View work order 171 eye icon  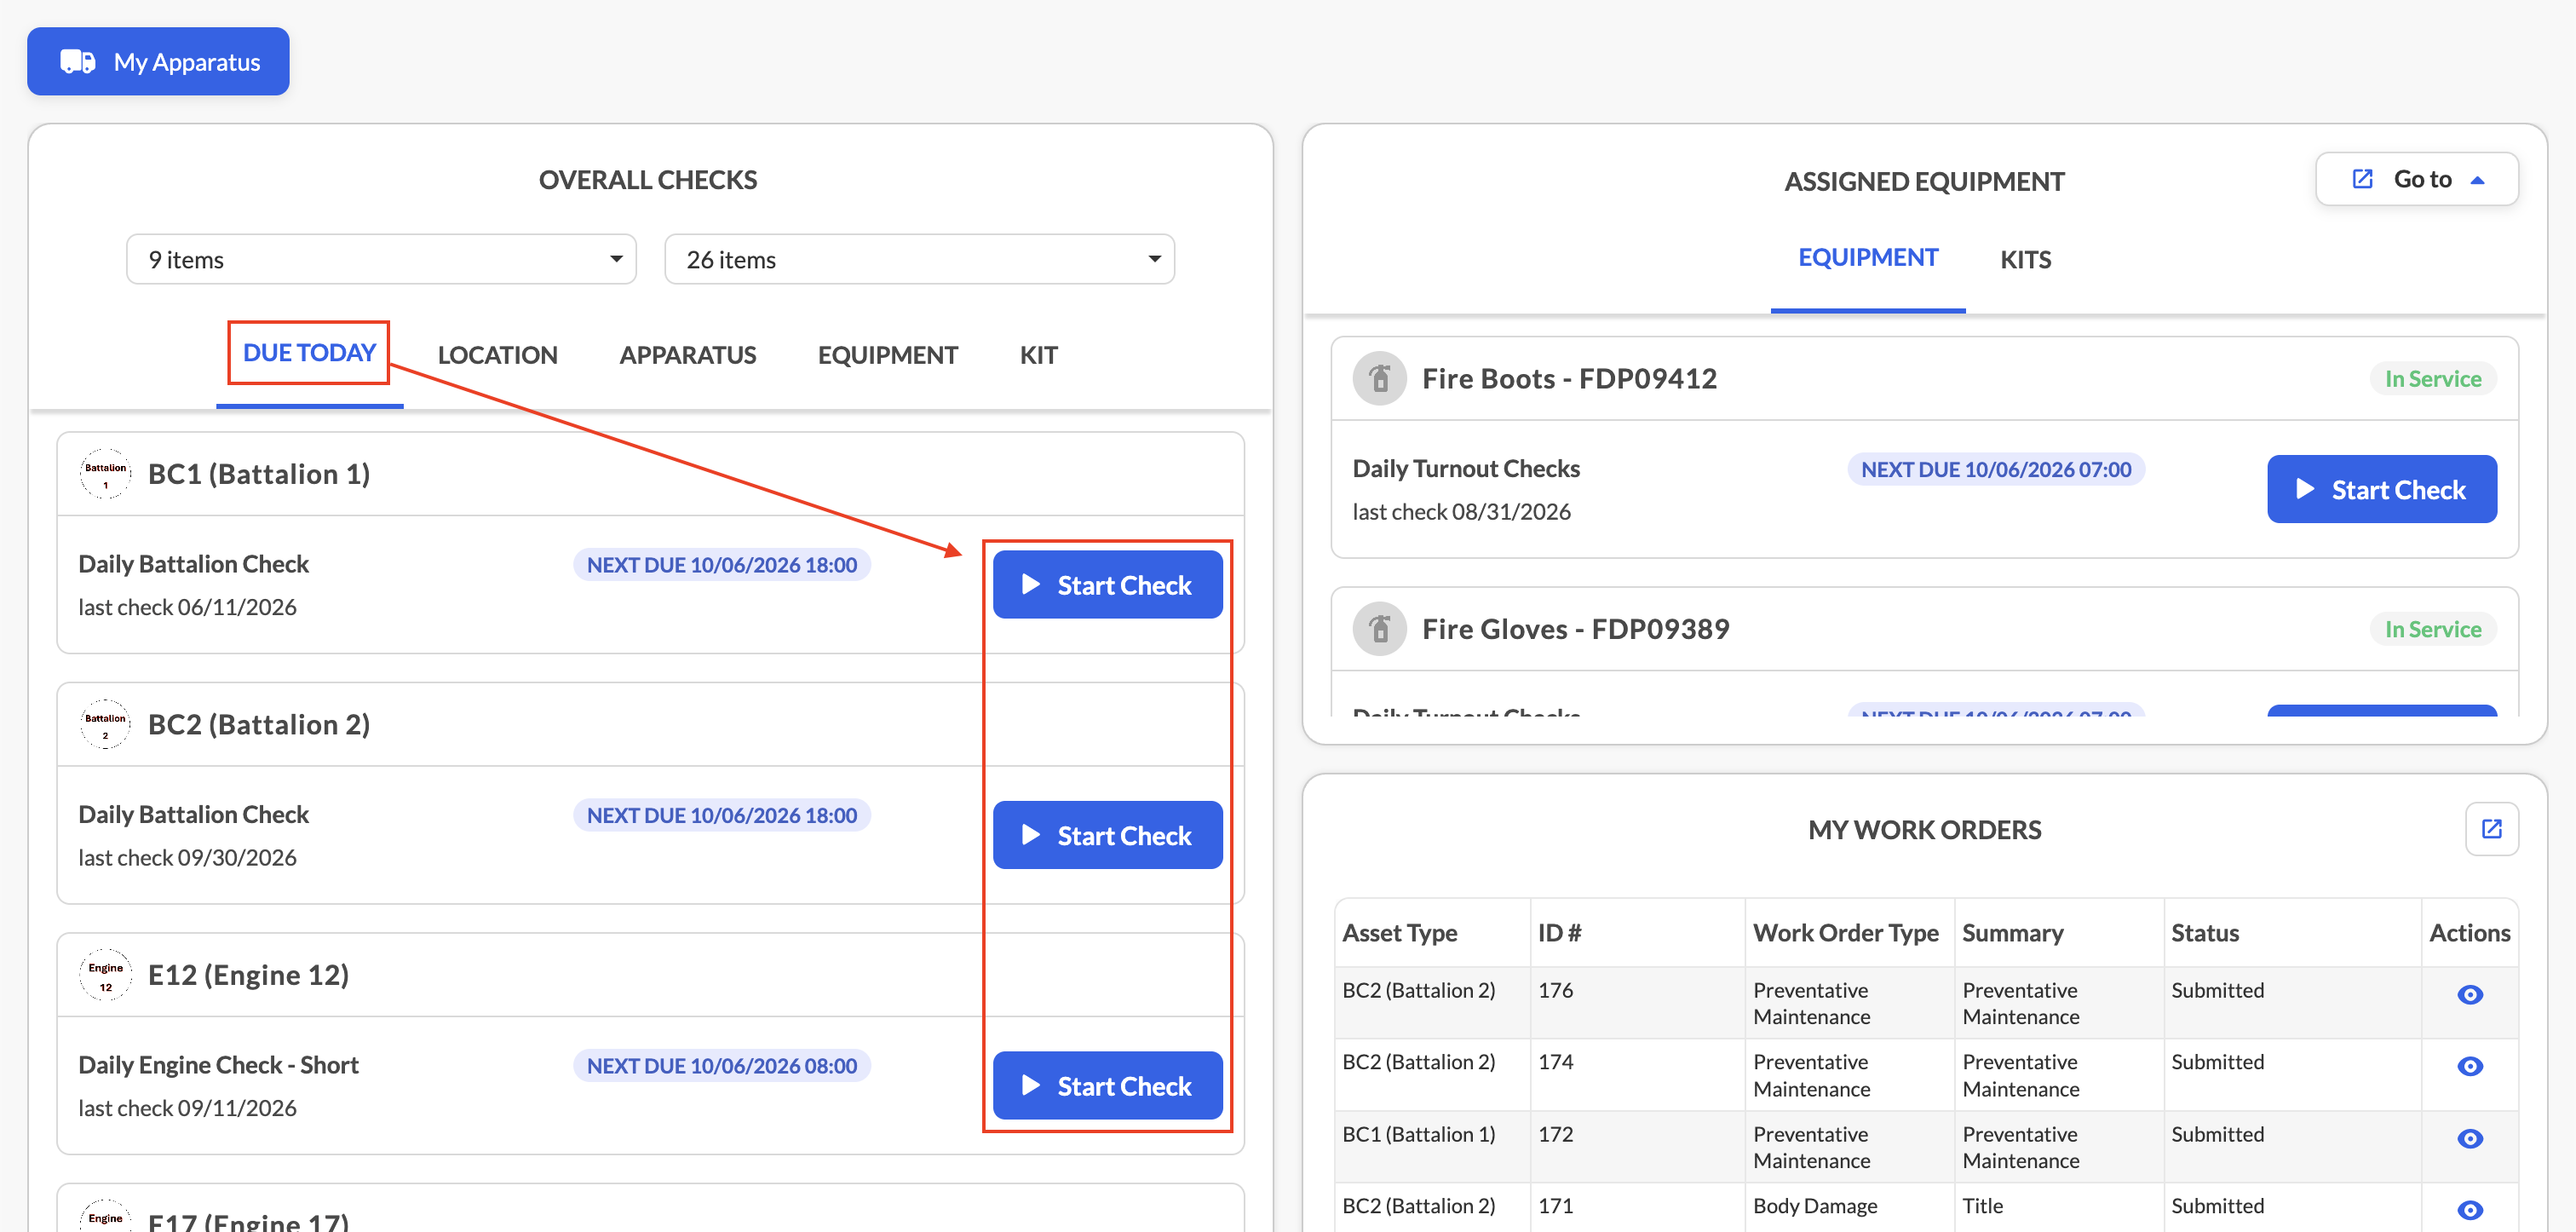[x=2469, y=1210]
